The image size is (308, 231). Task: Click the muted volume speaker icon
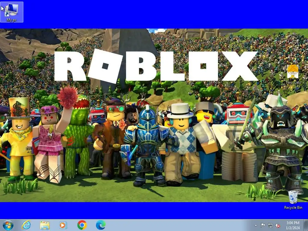278,225
